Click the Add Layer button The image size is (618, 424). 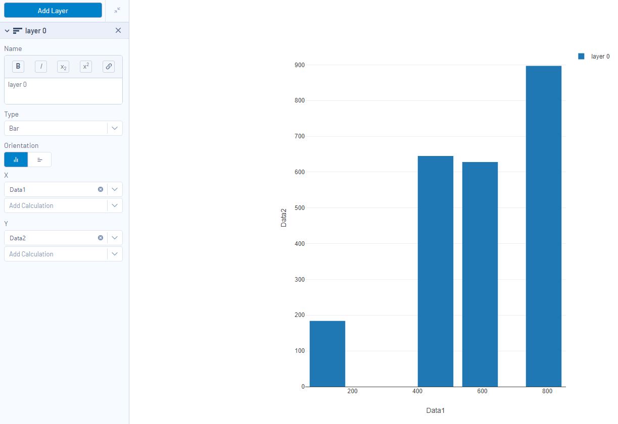coord(53,10)
